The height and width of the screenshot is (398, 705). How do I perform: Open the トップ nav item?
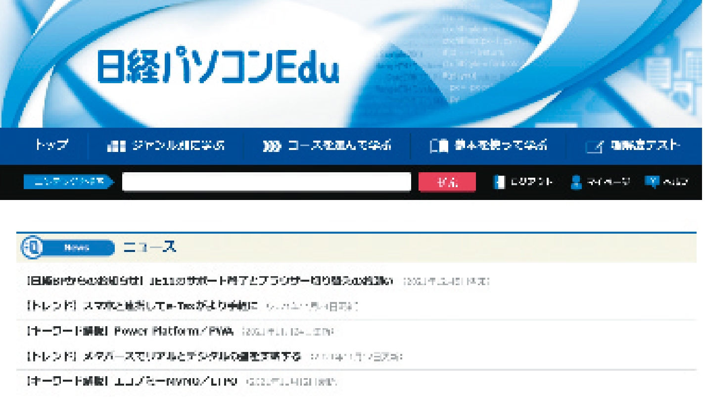pos(51,146)
